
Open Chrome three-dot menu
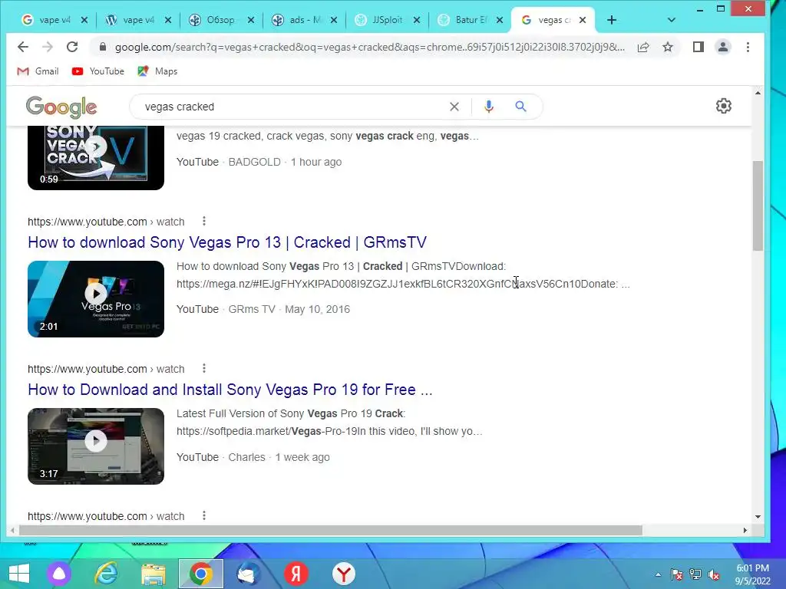(748, 47)
